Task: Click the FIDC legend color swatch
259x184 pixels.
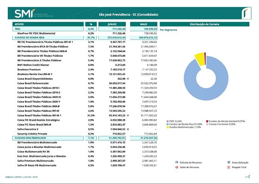Action: point(167,121)
